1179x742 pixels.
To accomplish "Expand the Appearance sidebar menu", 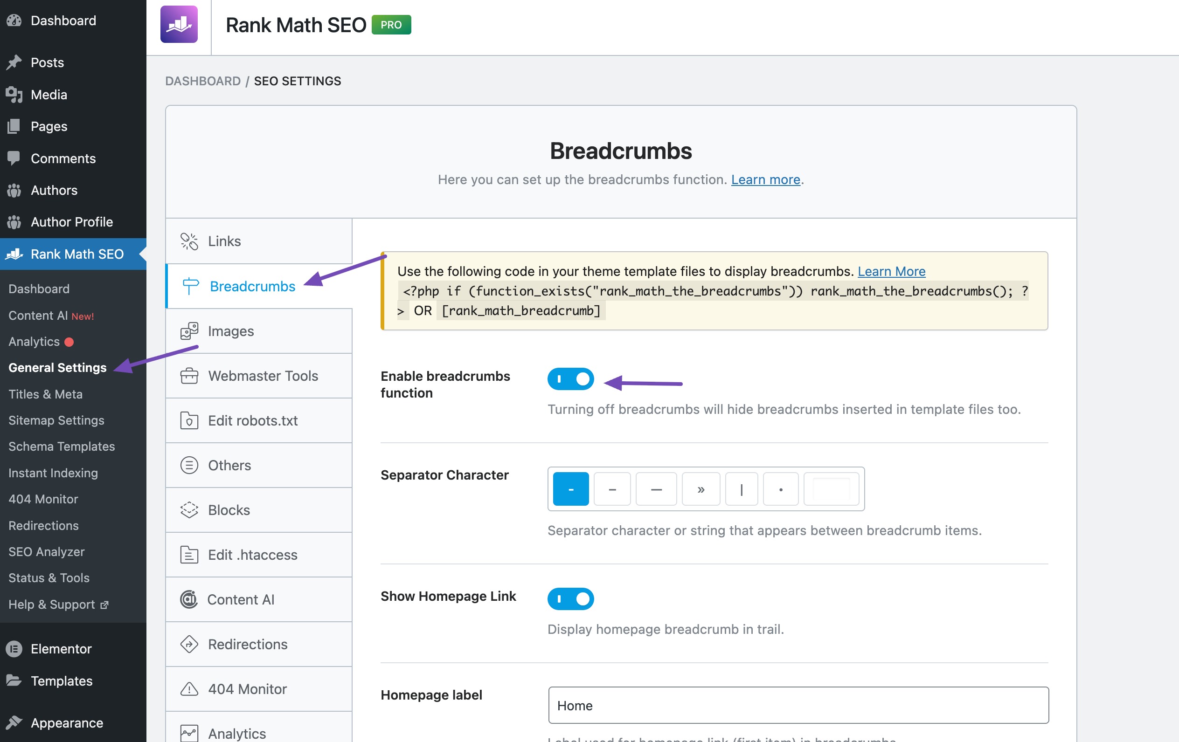I will point(66,723).
